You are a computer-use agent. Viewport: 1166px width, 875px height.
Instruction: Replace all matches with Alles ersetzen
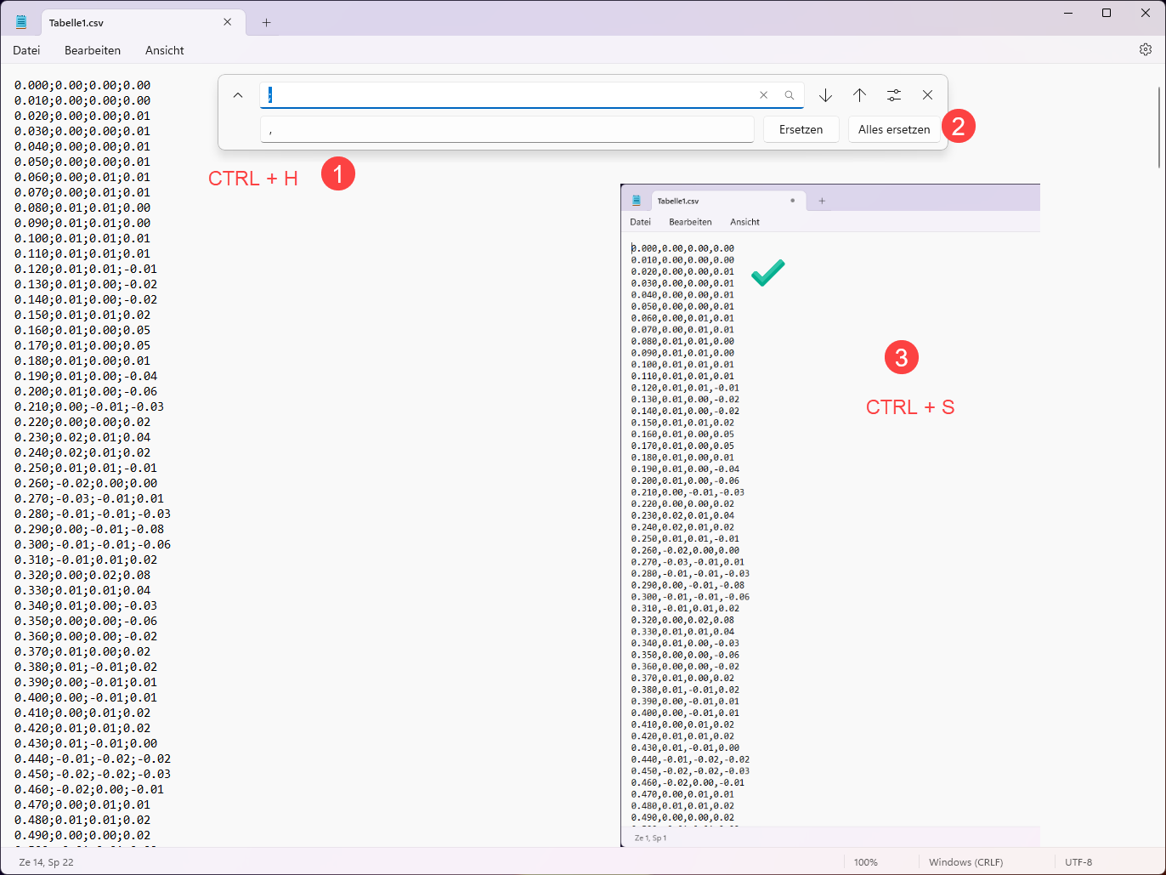click(x=894, y=129)
